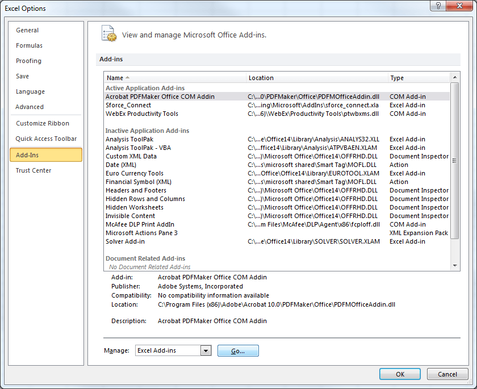This screenshot has height=389, width=477.
Task: Click the Go button
Action: (238, 351)
